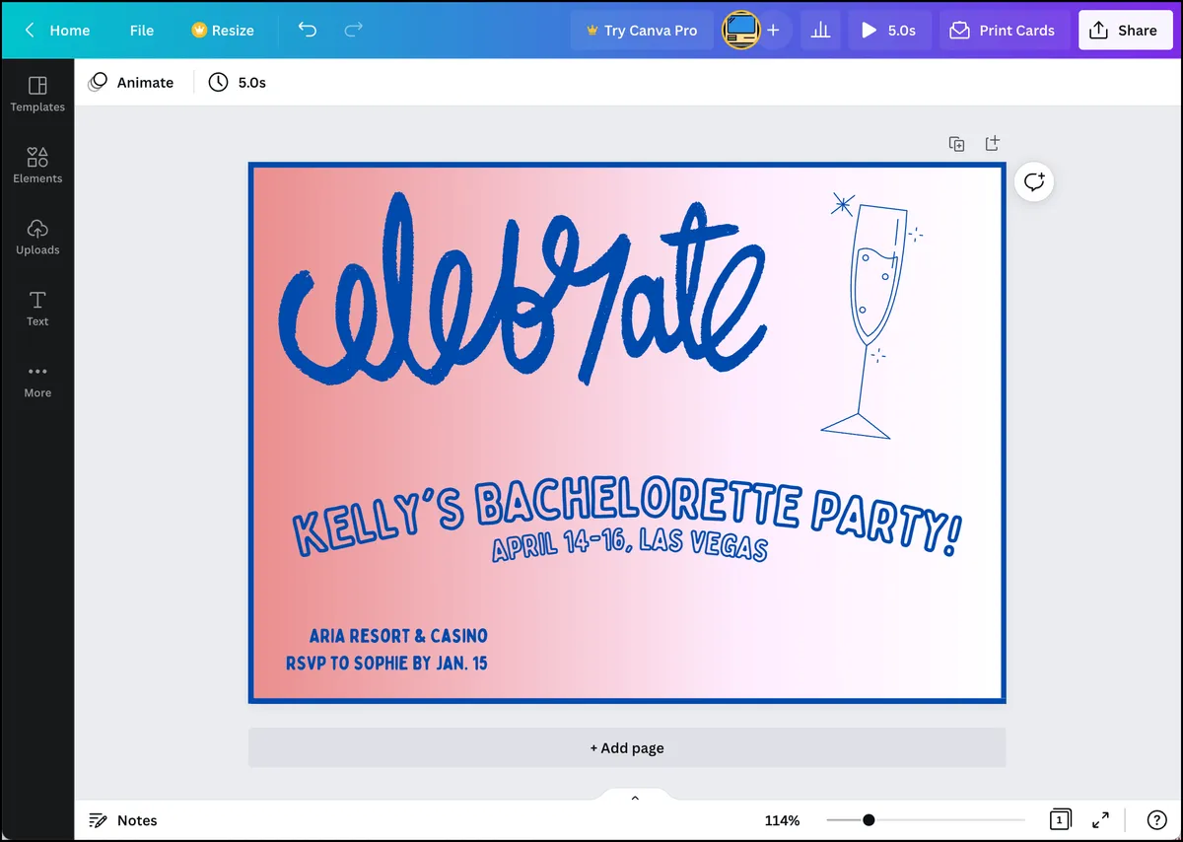Click + Add page bar

click(x=627, y=747)
